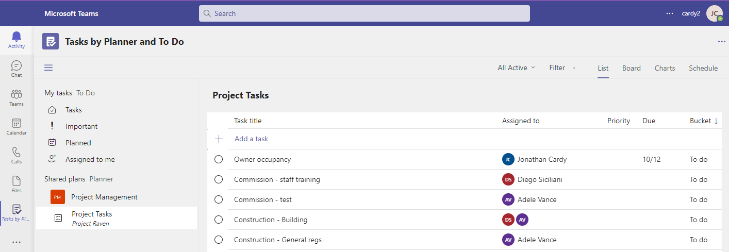
Task: Mark Commission - test task complete
Action: pos(219,199)
